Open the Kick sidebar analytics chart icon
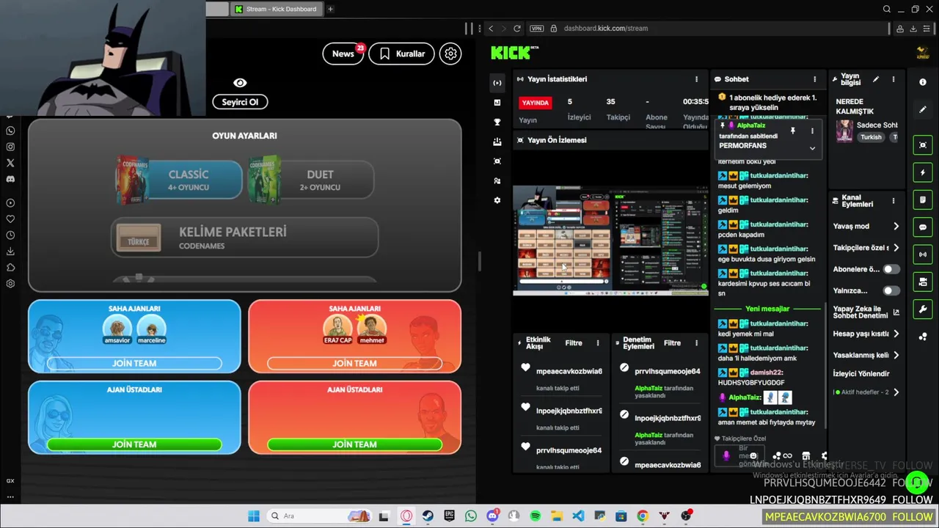The image size is (939, 528). point(497,103)
